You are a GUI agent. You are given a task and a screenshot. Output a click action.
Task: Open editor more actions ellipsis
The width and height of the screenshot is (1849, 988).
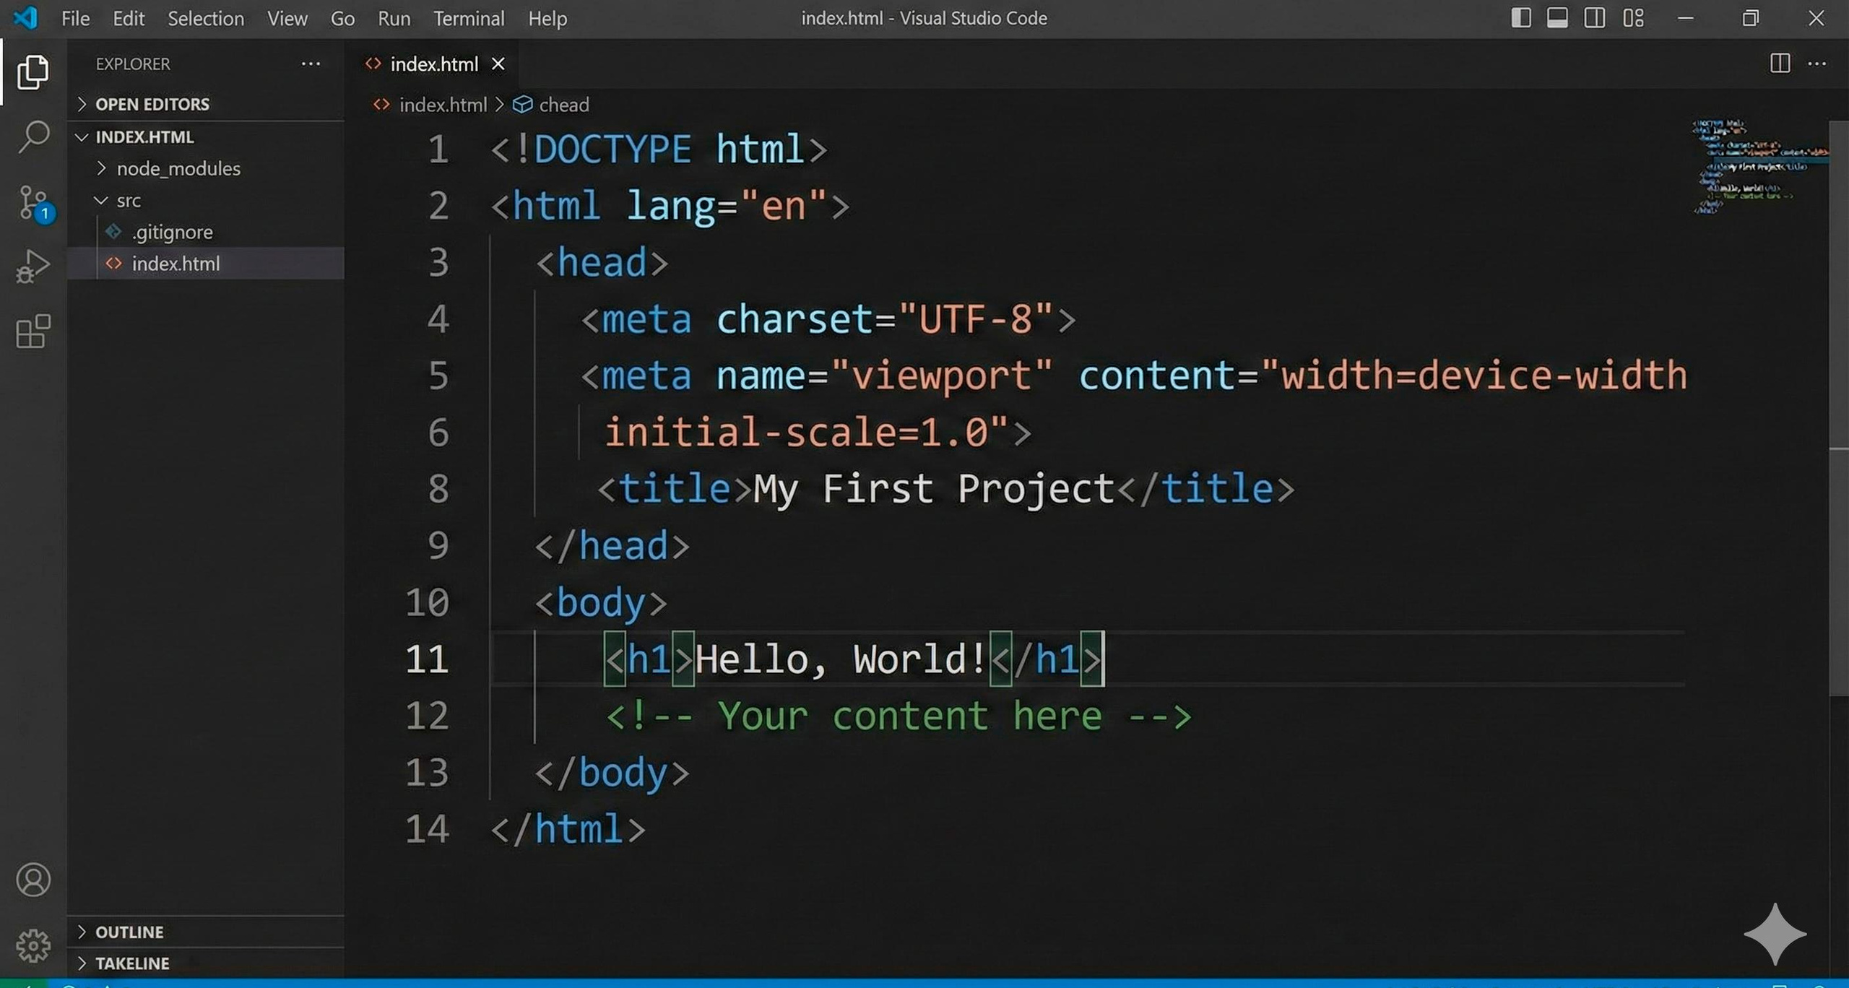1817,64
